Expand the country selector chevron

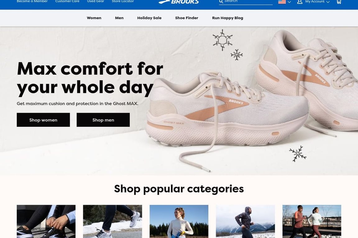[x=289, y=2]
